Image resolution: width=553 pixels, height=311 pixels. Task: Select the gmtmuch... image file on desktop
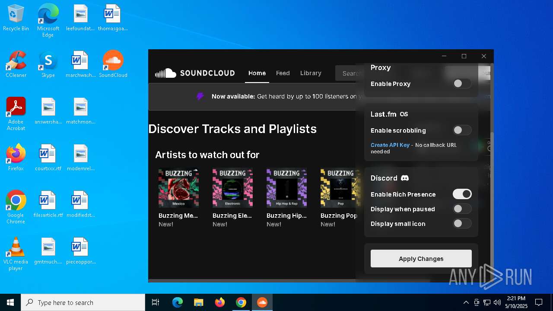(x=48, y=251)
